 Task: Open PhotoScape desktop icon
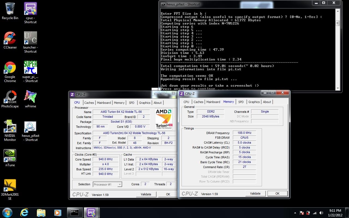[10, 99]
